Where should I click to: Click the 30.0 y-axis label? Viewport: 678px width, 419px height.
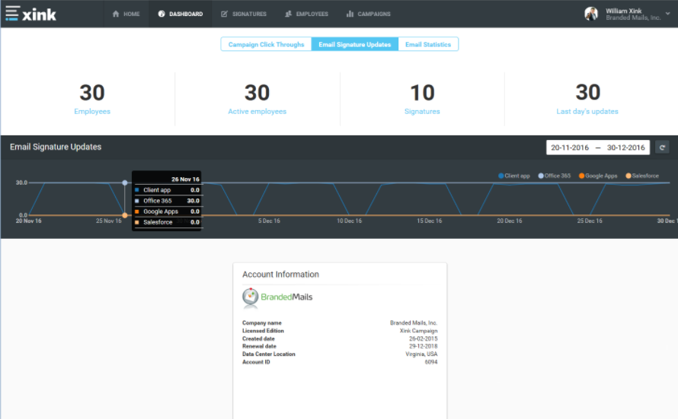tap(21, 183)
